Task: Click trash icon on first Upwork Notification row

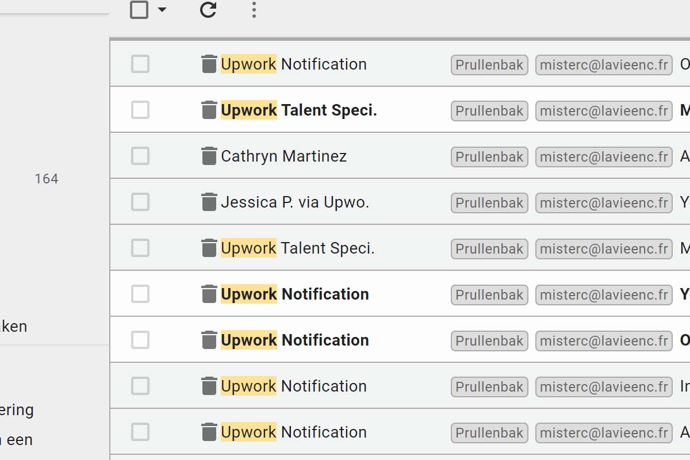Action: (209, 64)
